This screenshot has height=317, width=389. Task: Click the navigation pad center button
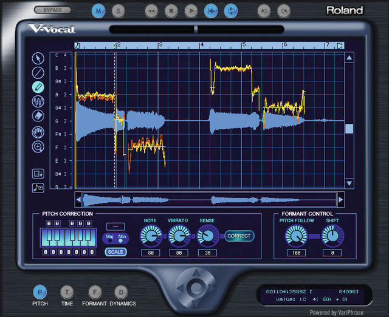click(x=196, y=288)
